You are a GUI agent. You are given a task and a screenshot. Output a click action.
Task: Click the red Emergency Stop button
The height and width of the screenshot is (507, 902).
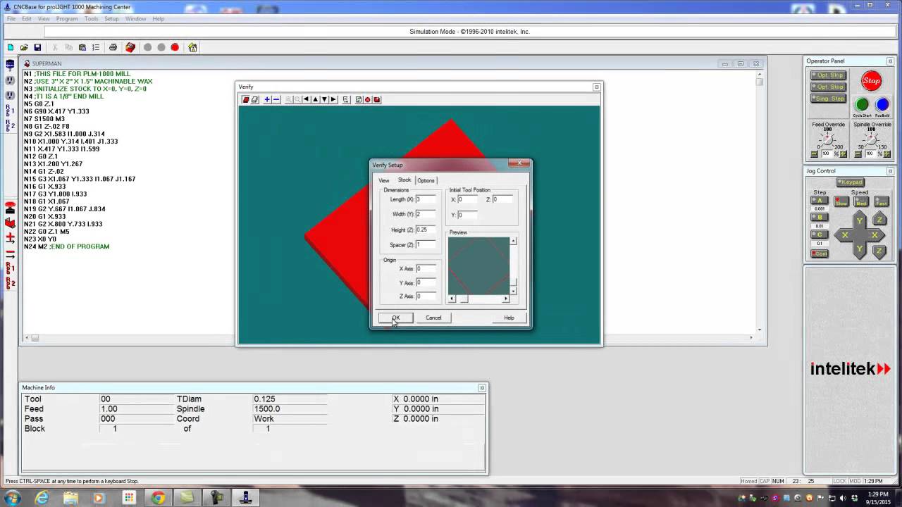pyautogui.click(x=872, y=80)
